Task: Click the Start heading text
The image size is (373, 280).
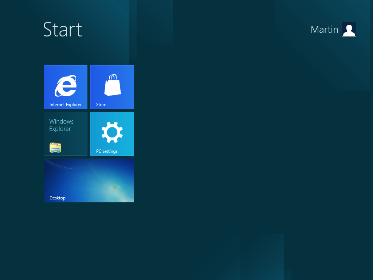Action: pyautogui.click(x=62, y=30)
